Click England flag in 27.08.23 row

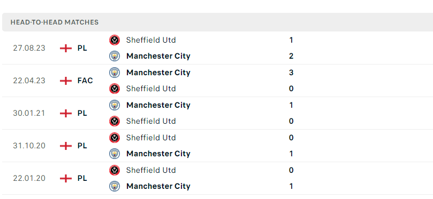[66, 48]
